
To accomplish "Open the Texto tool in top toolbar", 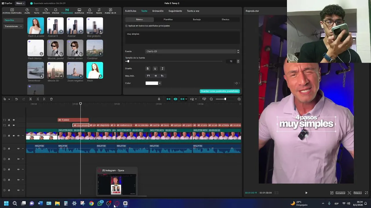I will click(37, 11).
